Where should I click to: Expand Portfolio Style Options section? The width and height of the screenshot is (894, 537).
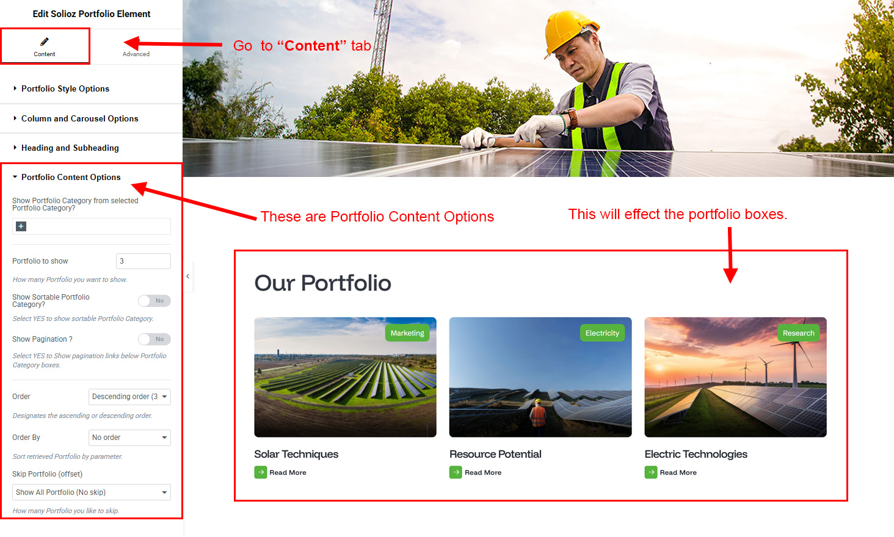65,88
